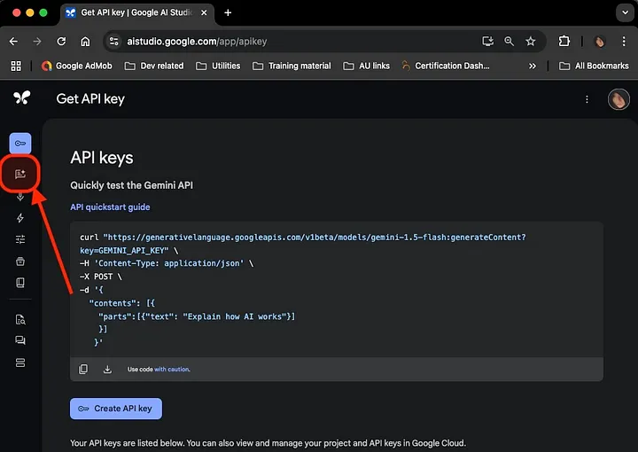Screen dimensions: 638x452
Task: Click the 'Explain how AI works' code text
Action: pos(235,316)
